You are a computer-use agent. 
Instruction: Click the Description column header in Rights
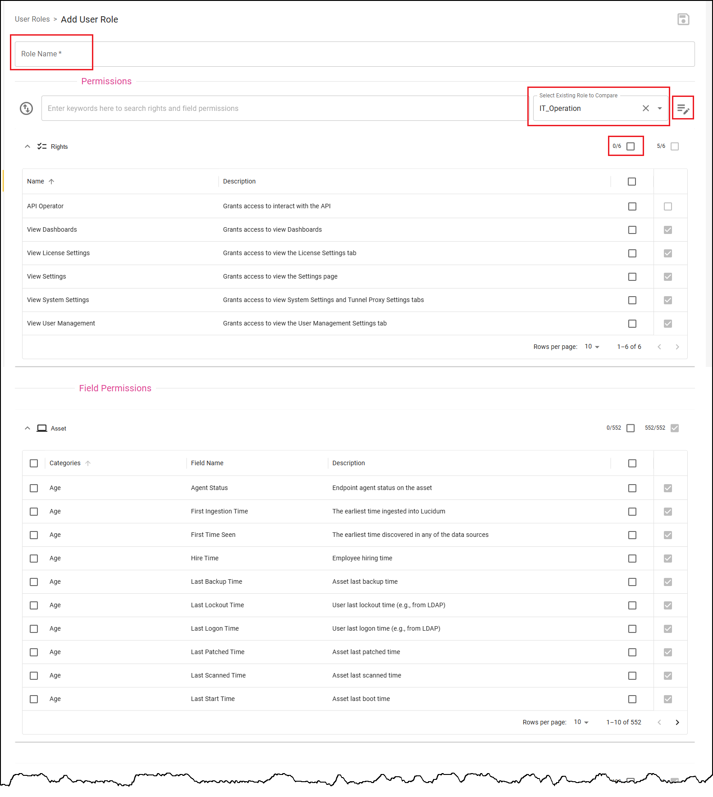pyautogui.click(x=239, y=181)
